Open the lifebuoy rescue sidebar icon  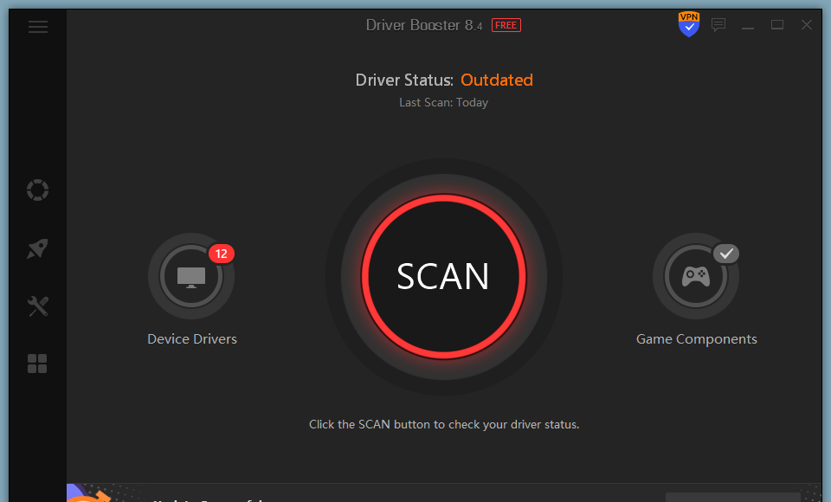click(x=37, y=190)
